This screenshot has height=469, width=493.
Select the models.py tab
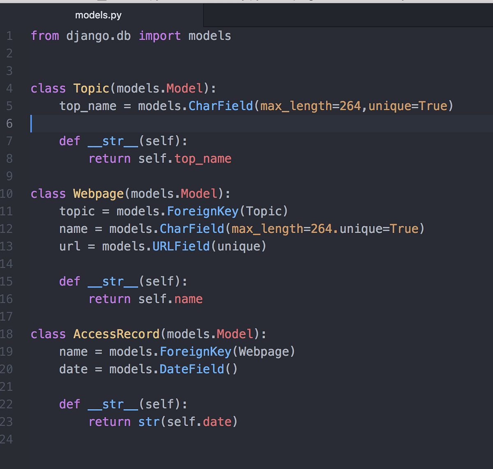pyautogui.click(x=98, y=15)
